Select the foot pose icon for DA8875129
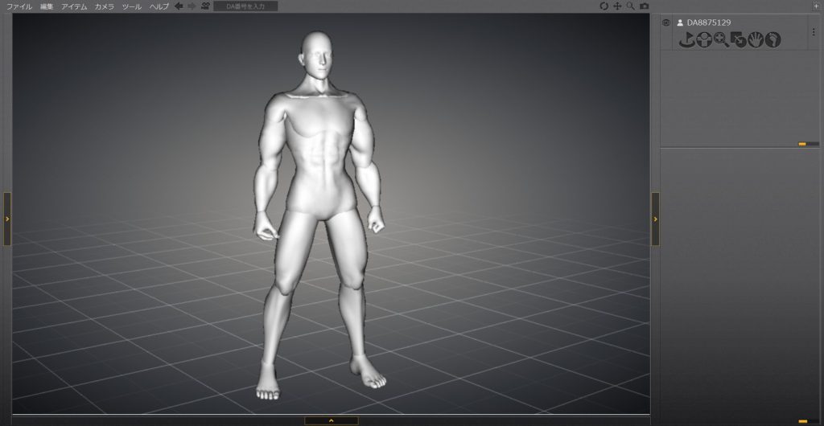Screen dimensions: 824x426 click(x=772, y=39)
